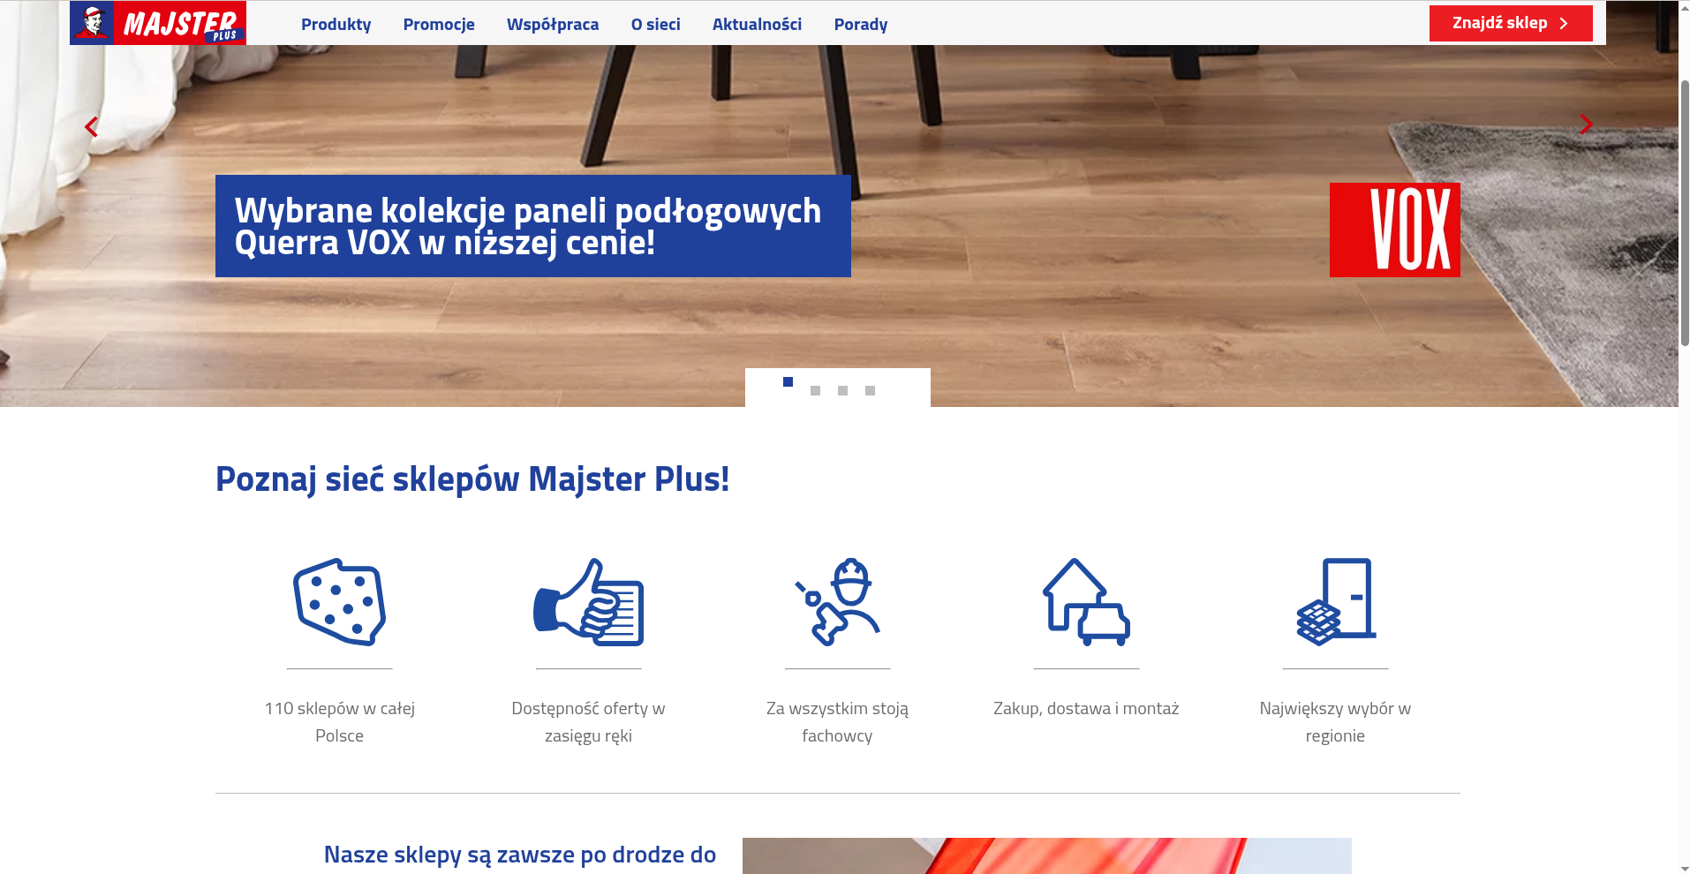Advance carousel with right red arrow

[x=1586, y=124]
